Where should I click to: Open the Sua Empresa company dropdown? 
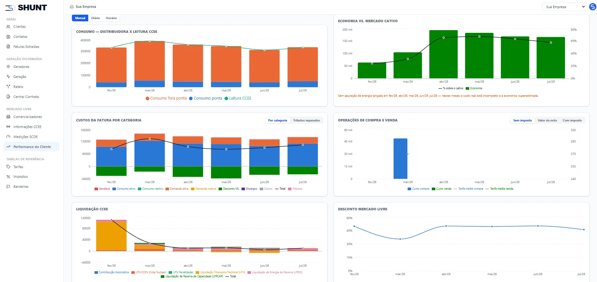pos(564,7)
